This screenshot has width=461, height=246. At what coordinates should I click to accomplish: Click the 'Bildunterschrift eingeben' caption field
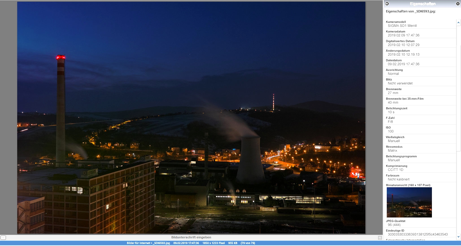(191, 238)
